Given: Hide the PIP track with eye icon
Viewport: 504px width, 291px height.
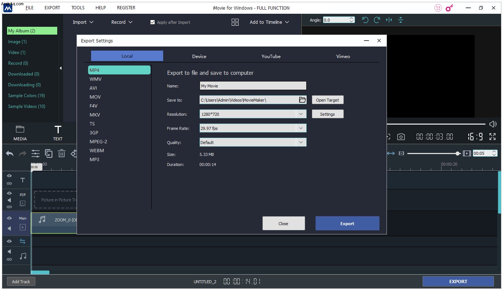Looking at the screenshot, I should point(9,193).
